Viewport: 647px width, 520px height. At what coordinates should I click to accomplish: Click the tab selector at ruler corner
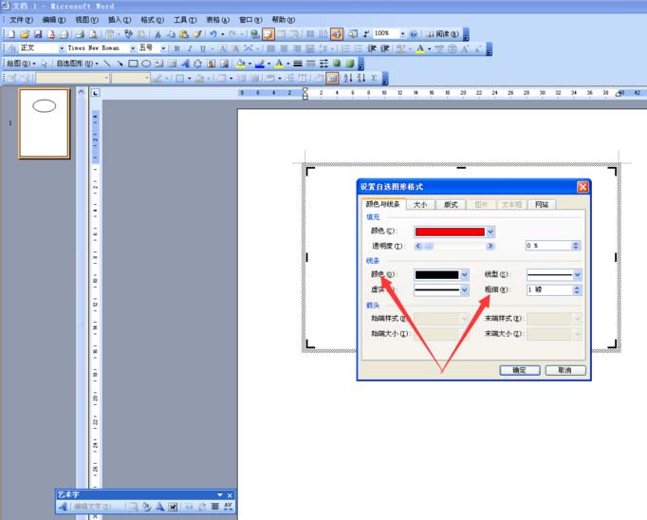[95, 93]
